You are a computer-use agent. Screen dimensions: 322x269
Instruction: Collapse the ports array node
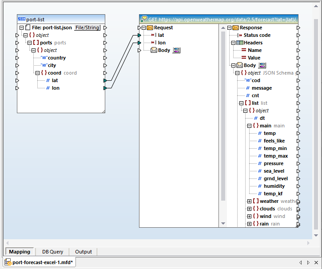[x=30, y=43]
